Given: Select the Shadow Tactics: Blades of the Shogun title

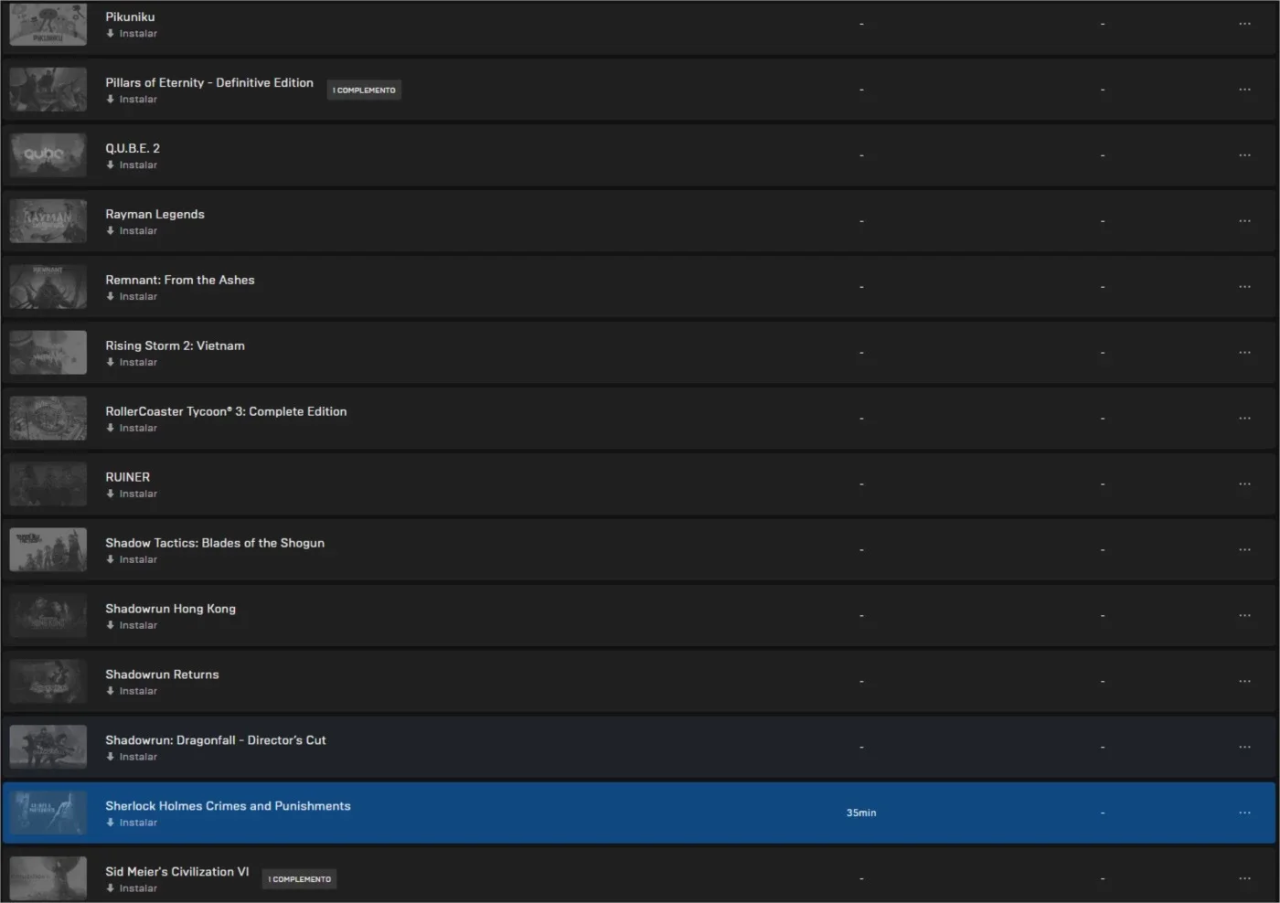Looking at the screenshot, I should click(215, 544).
